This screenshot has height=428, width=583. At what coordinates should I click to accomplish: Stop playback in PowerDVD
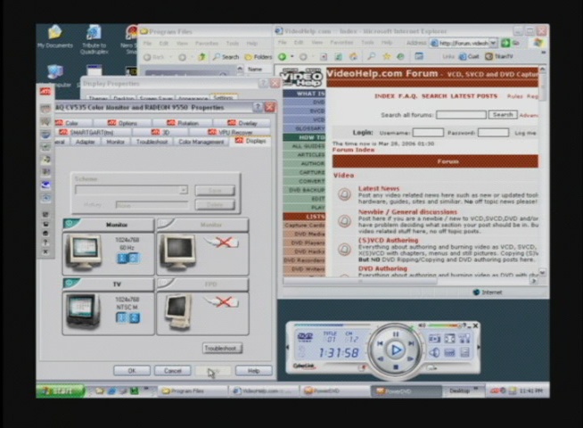coord(396,367)
